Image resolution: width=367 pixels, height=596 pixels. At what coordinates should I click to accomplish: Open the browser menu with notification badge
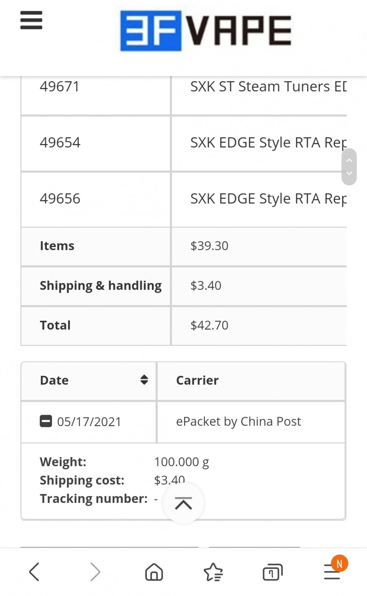332,571
